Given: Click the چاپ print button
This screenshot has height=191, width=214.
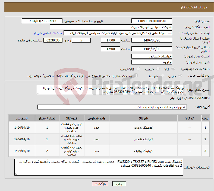Looking at the screenshot, I should tap(119, 184).
